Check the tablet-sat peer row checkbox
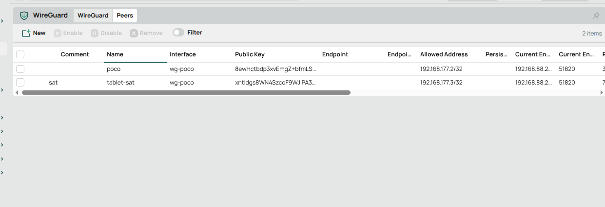This screenshot has width=605, height=207. pyautogui.click(x=20, y=83)
